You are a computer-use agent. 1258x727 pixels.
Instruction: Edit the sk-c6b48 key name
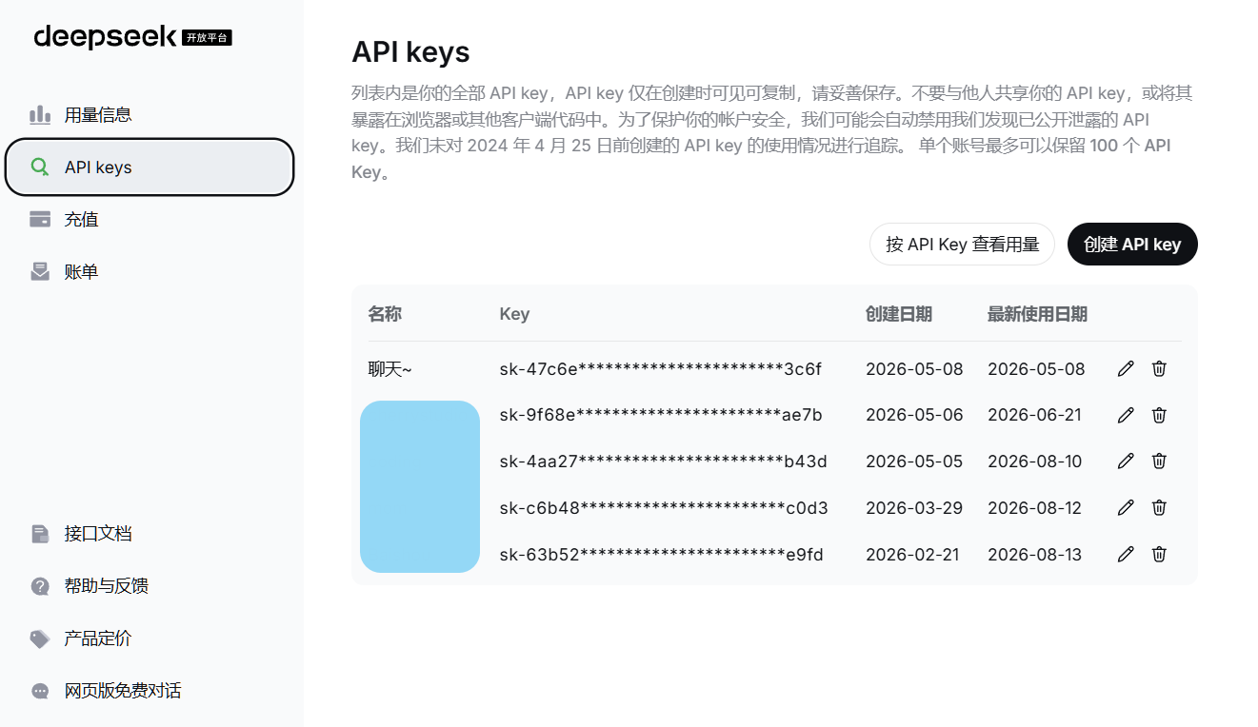coord(1126,507)
